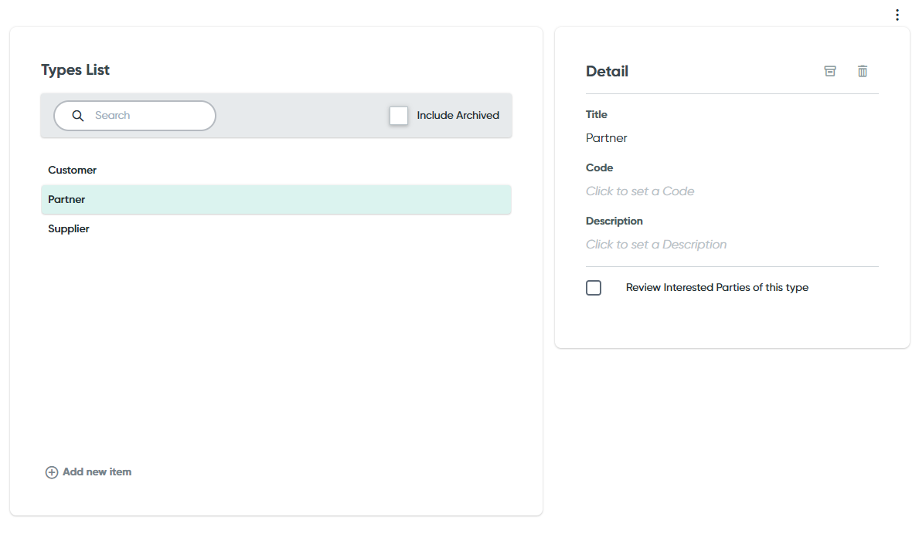This screenshot has height=534, width=919.
Task: Click the Review Interested Parties label text
Action: [x=716, y=287]
